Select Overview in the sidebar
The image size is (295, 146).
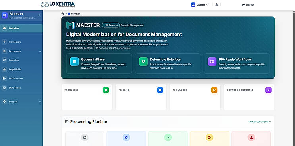pos(21,28)
